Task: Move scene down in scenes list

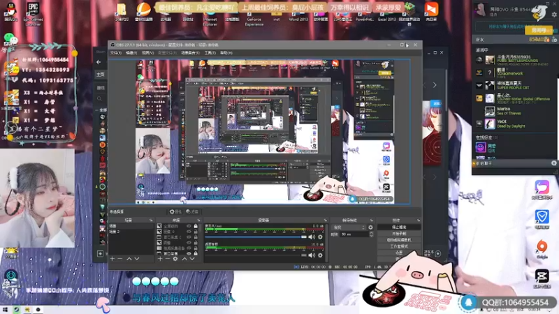Action: pyautogui.click(x=136, y=259)
